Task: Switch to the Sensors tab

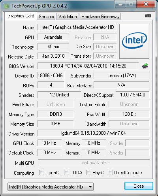Action: pyautogui.click(x=46, y=17)
